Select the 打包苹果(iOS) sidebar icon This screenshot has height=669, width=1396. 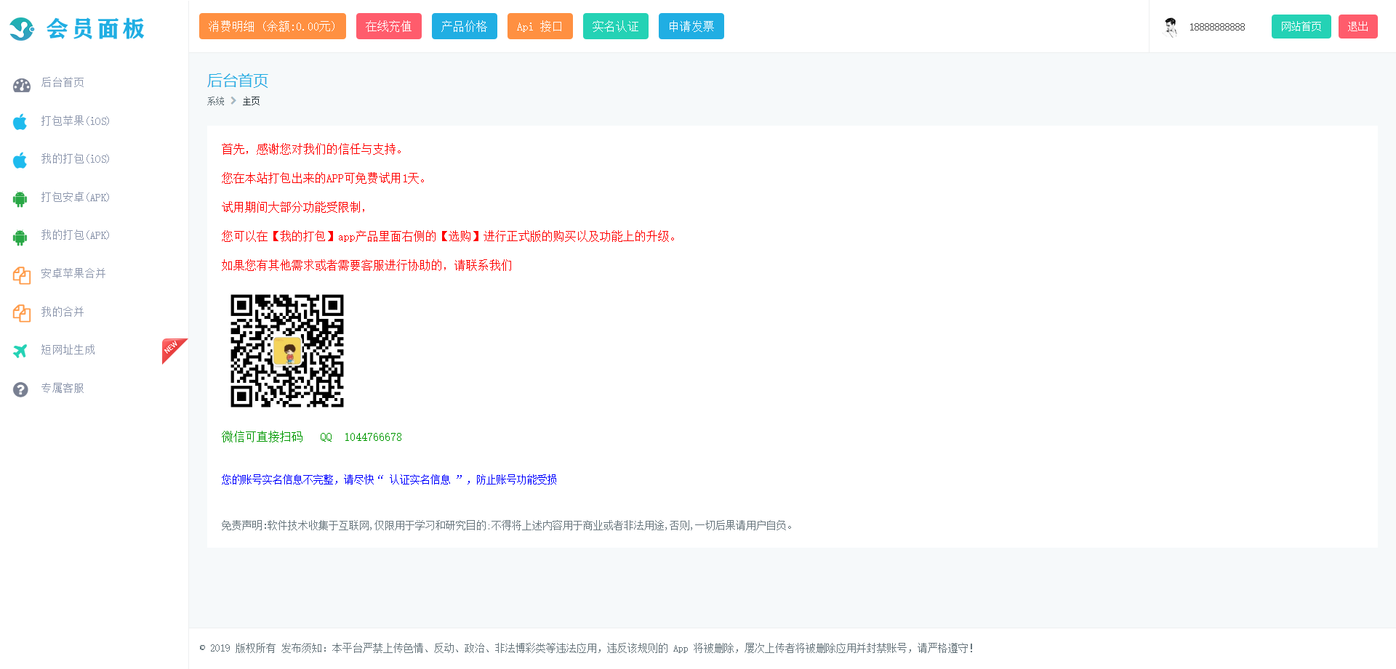[x=20, y=121]
